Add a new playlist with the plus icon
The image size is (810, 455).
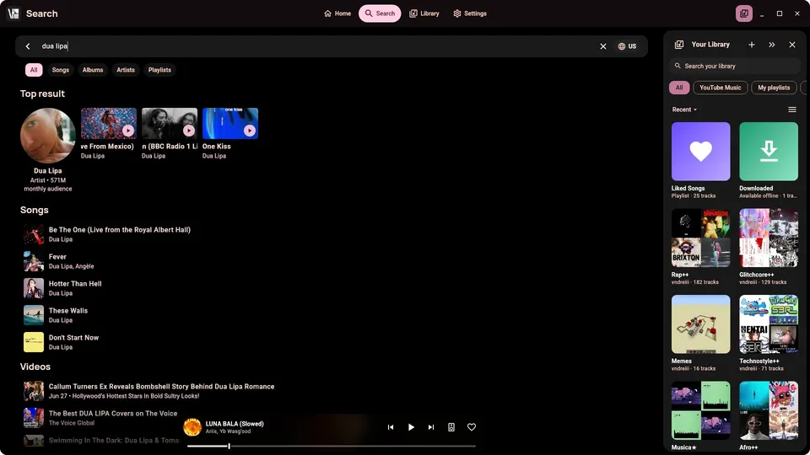[x=752, y=45]
